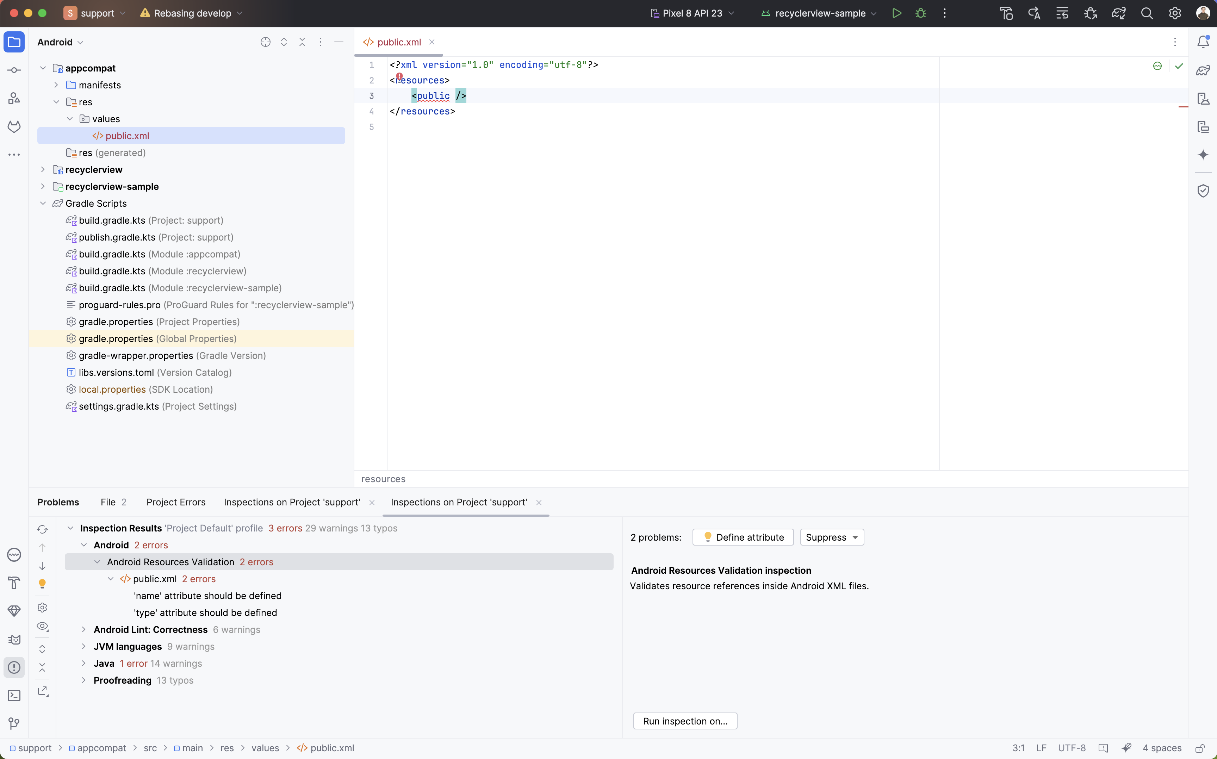Click the red error stripe marker

1183,107
